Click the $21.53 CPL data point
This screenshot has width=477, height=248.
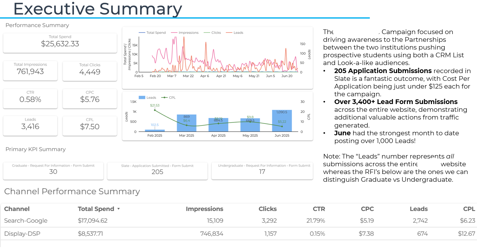tap(155, 110)
